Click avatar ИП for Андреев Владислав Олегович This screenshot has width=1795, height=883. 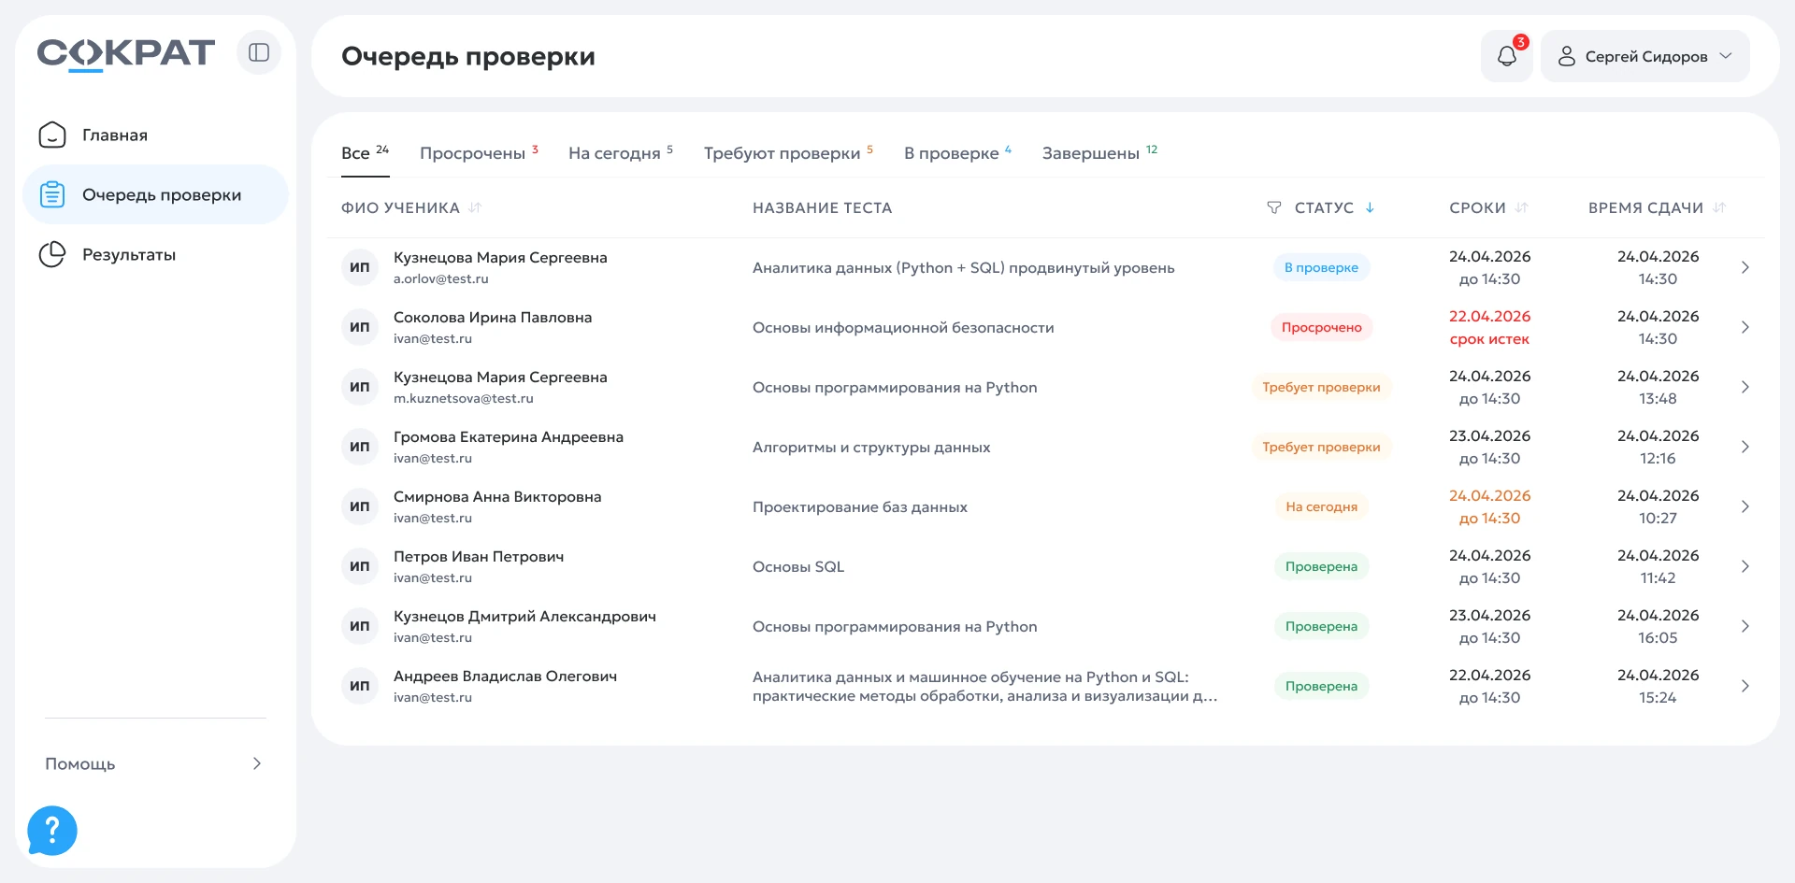(x=360, y=686)
